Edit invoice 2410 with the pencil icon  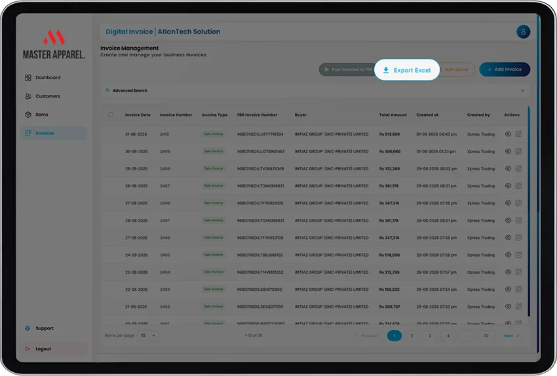(x=518, y=134)
